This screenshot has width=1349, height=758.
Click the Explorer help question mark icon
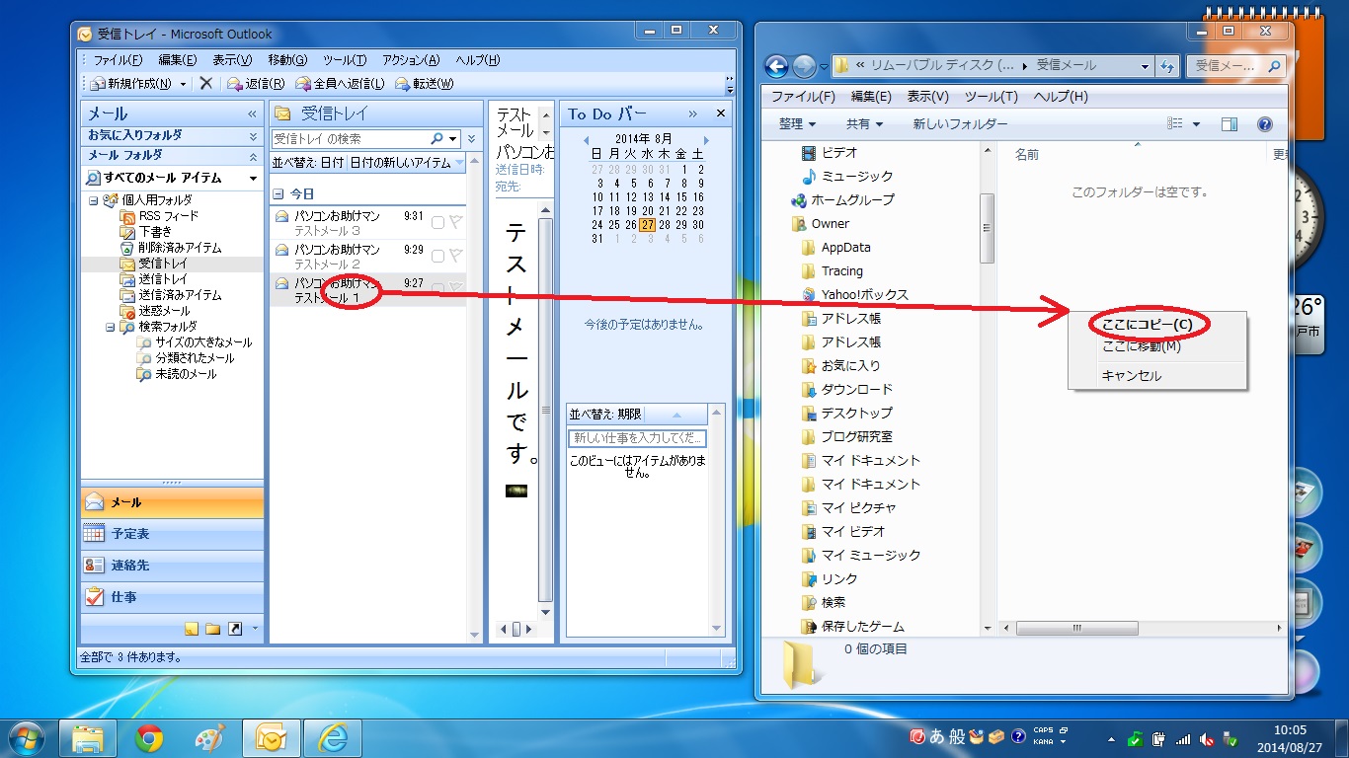tap(1264, 124)
